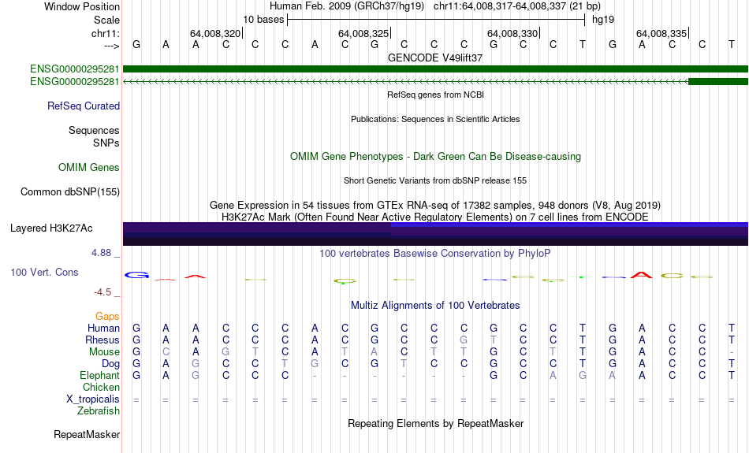The image size is (749, 453).
Task: Click the RepeatMasker track label
Action: 87,434
